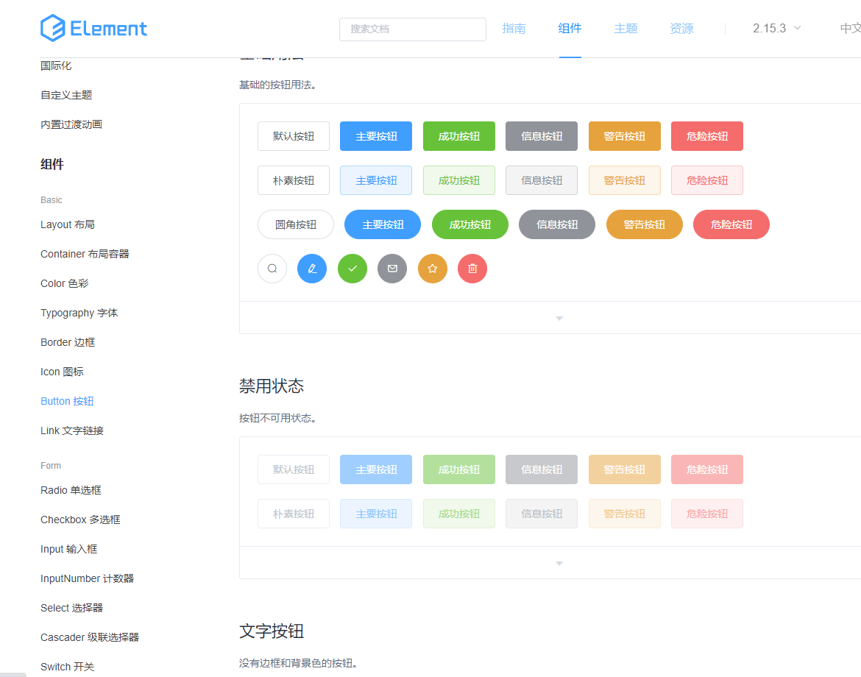Click the 搜索文档 search input field
This screenshot has height=677, width=861.
coord(412,29)
